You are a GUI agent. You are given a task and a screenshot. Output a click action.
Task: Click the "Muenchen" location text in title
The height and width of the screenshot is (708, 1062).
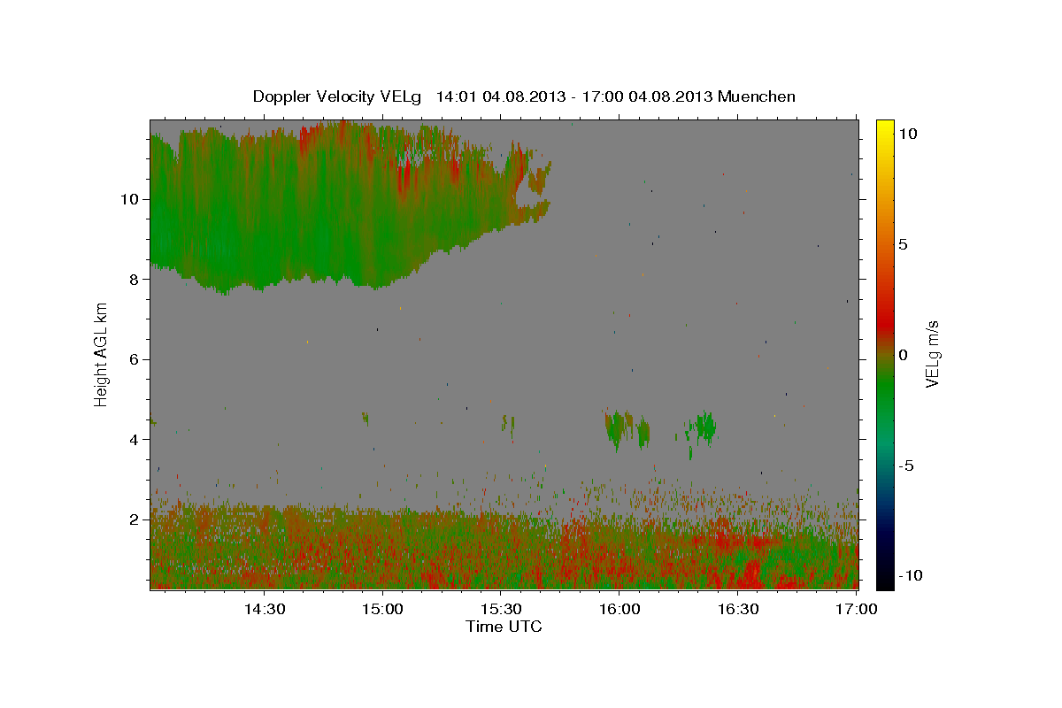(x=757, y=96)
